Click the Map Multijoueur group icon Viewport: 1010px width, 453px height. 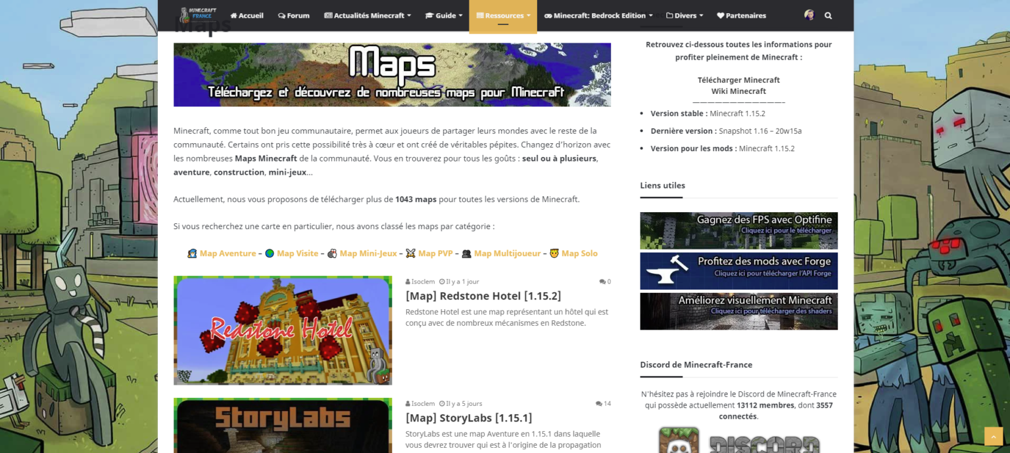tap(465, 253)
